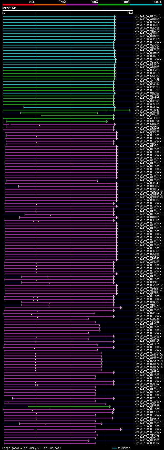
Task: Select the UniRef100_C1EBV4 label
Action: point(147,121)
